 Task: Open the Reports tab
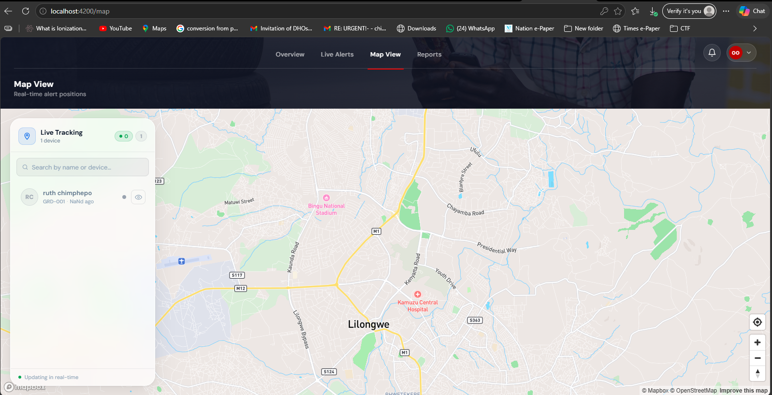pyautogui.click(x=429, y=55)
